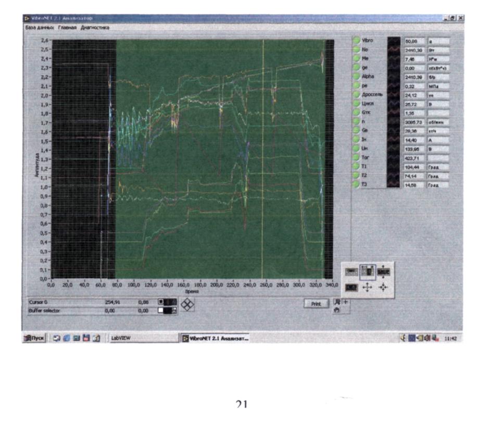Switch to VibroNET 2.1 taskbar button
Viewport: 478px width, 424px height.
pos(215,338)
